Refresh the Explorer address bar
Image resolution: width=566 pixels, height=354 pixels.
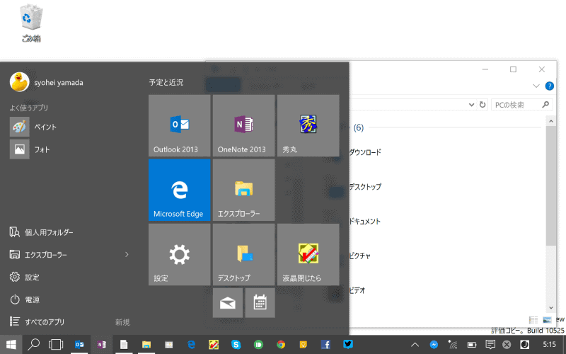point(483,105)
